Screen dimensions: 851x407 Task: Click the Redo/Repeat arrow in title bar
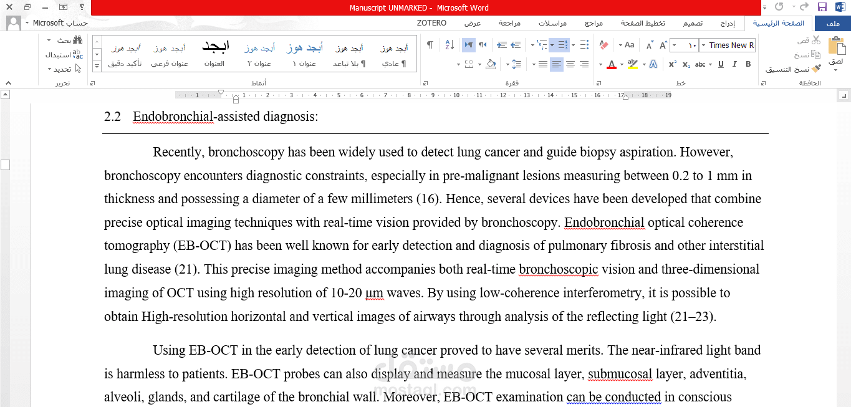(779, 7)
